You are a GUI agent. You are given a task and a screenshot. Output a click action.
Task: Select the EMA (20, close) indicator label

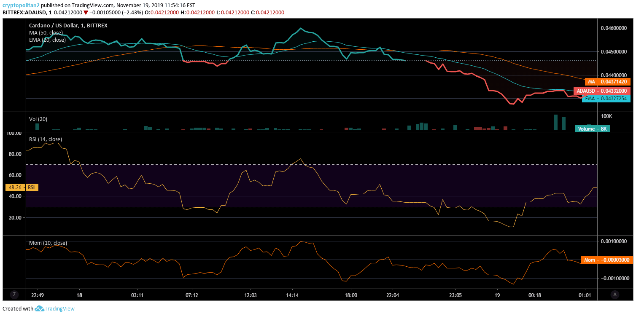pos(47,40)
